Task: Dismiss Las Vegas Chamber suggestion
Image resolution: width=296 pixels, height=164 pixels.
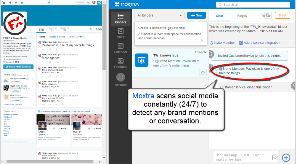Action: pos(33,79)
